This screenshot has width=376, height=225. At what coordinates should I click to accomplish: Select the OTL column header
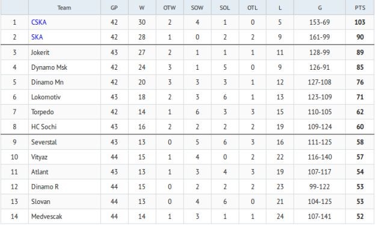tap(252, 8)
